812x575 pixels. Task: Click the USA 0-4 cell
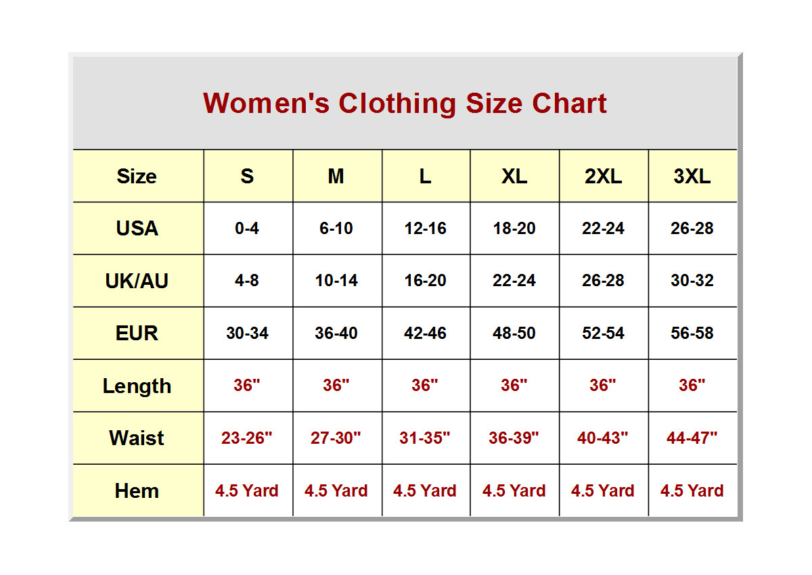pyautogui.click(x=247, y=229)
